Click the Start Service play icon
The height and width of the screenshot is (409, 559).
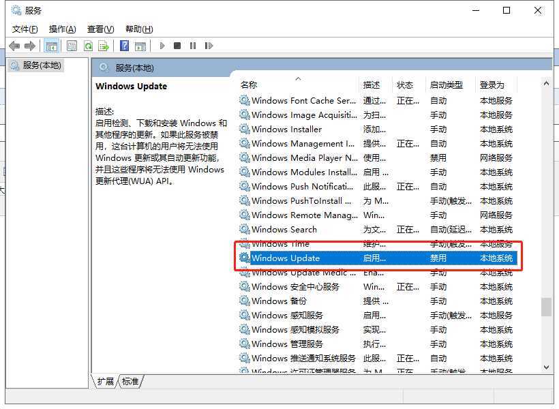point(162,46)
